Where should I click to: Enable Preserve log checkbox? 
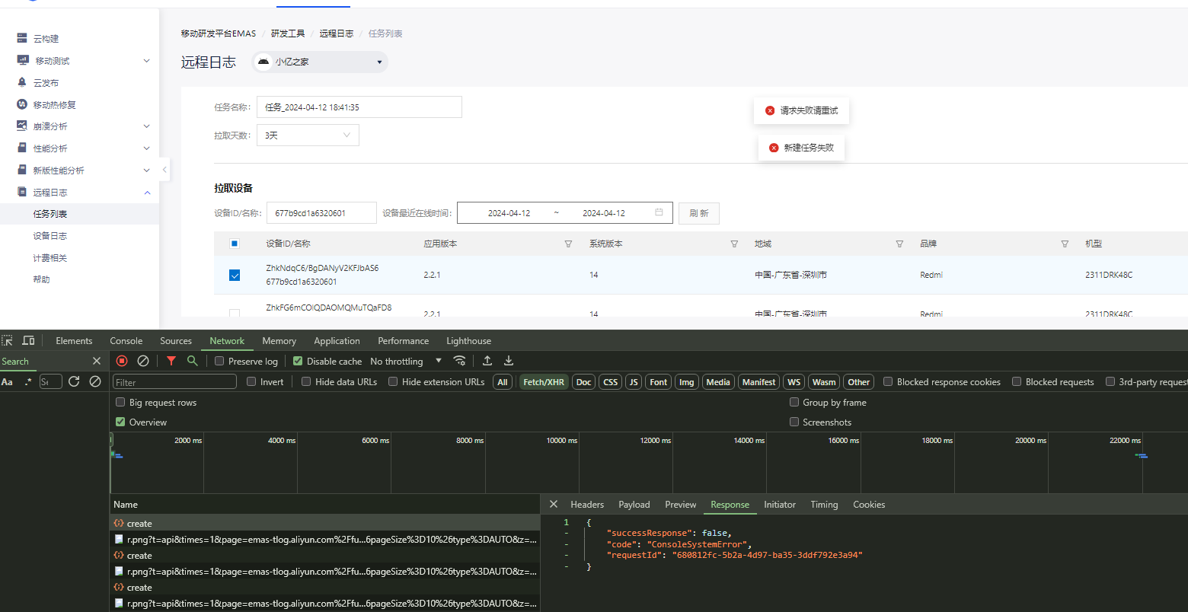219,361
